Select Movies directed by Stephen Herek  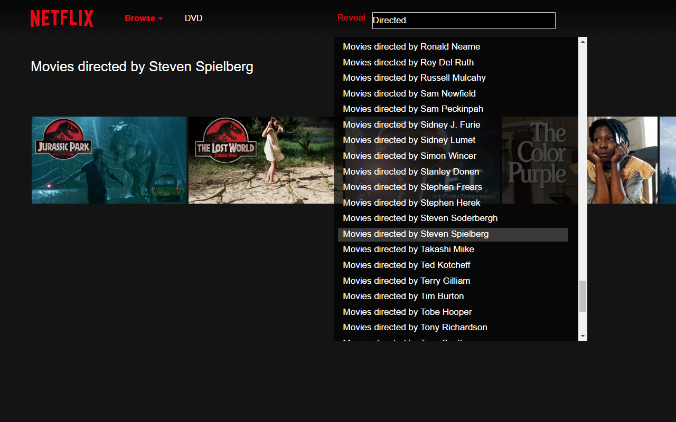(x=453, y=203)
